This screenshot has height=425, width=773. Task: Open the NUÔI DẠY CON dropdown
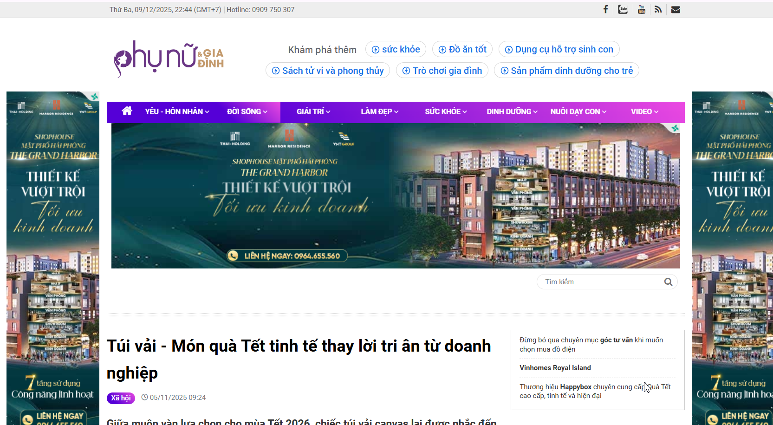pos(578,111)
